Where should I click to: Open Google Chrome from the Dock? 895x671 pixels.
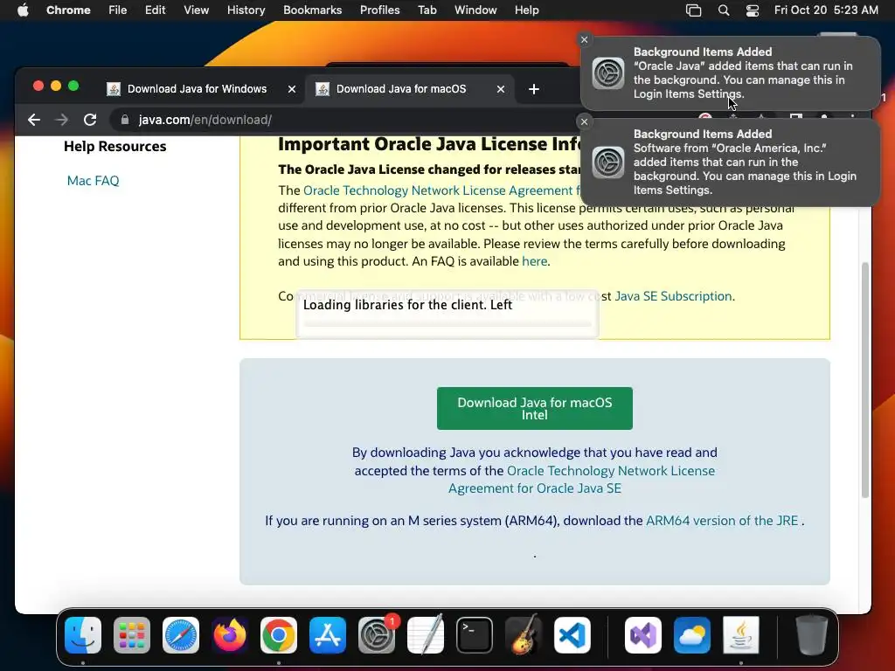coord(279,635)
